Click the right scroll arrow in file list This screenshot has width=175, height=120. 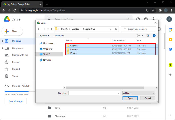coord(157,88)
